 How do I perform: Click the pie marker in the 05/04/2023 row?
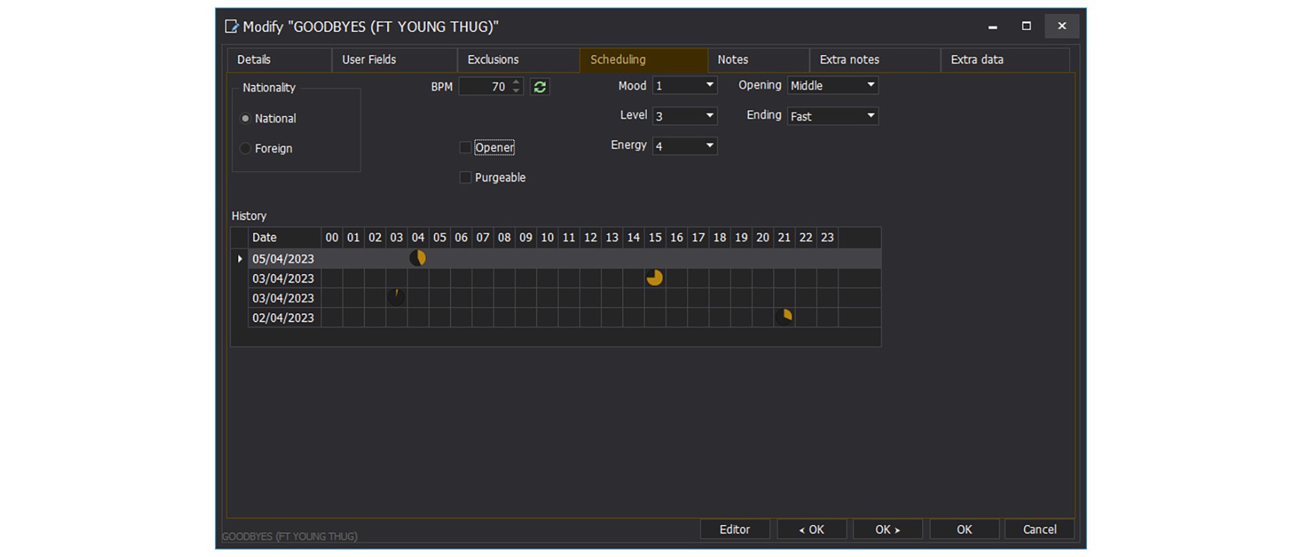click(x=418, y=258)
